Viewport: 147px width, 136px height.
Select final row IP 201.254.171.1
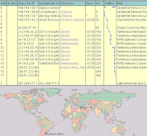pyautogui.click(x=28, y=83)
